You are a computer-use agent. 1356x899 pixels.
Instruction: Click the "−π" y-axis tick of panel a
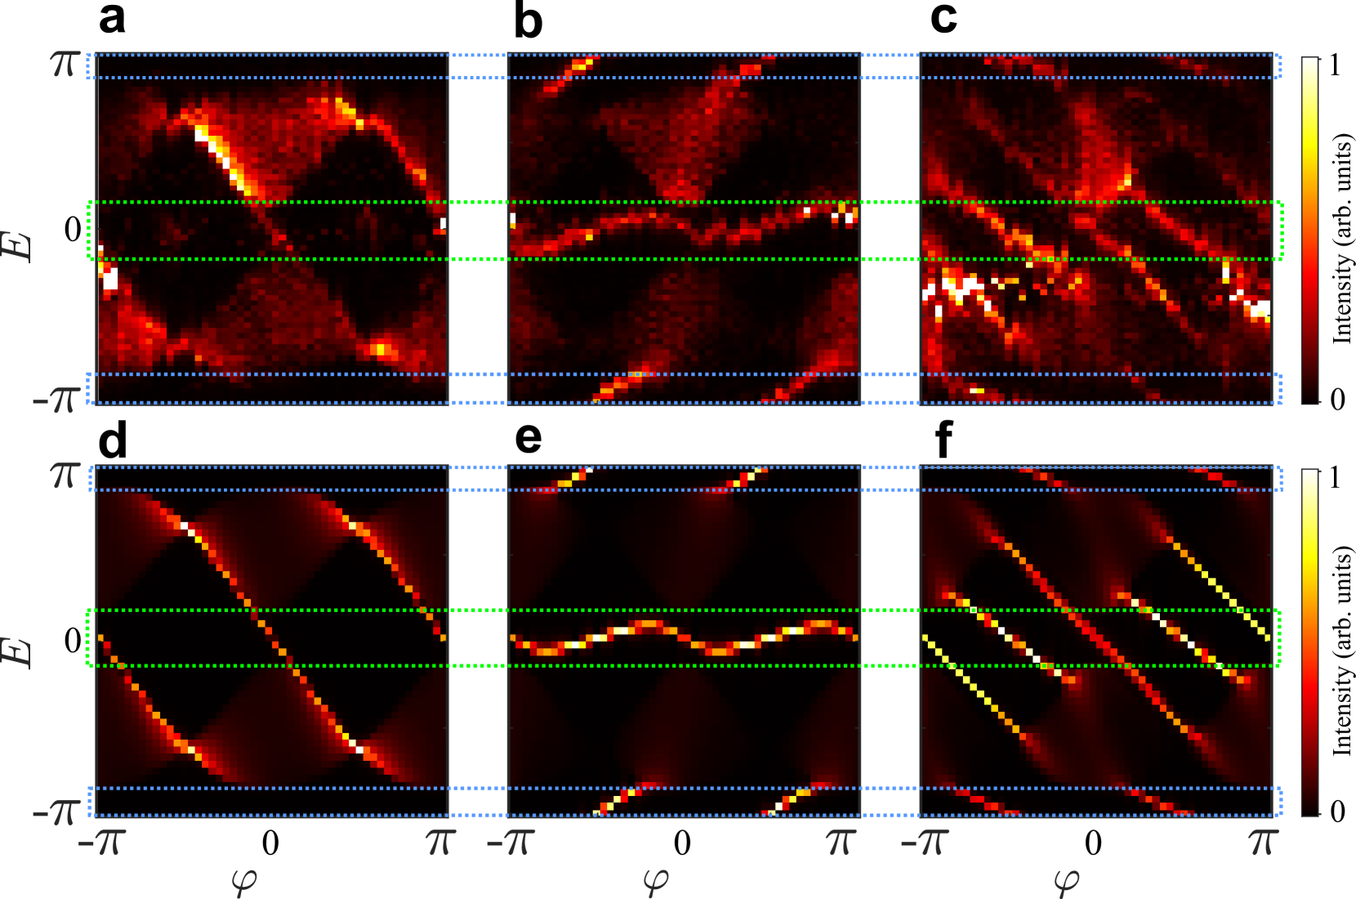(57, 400)
